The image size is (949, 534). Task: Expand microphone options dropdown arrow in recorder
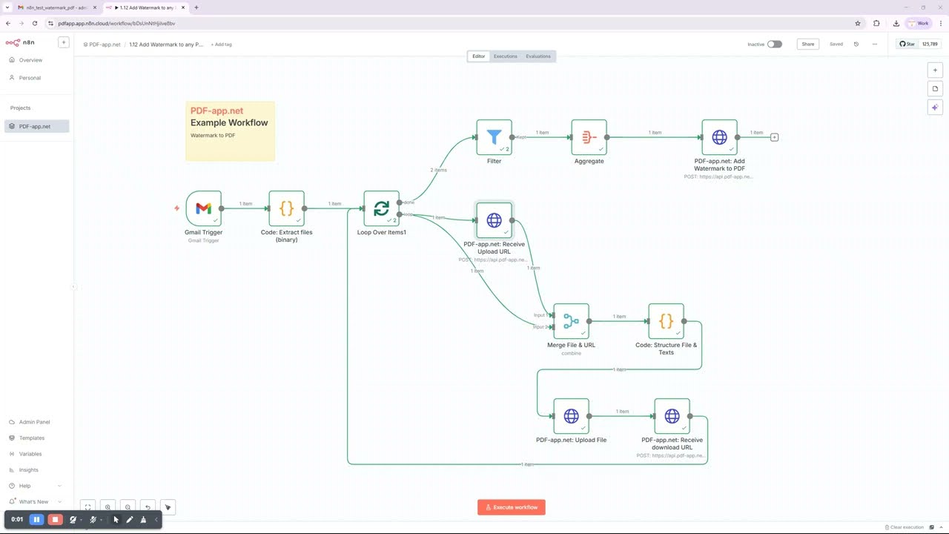point(101,520)
